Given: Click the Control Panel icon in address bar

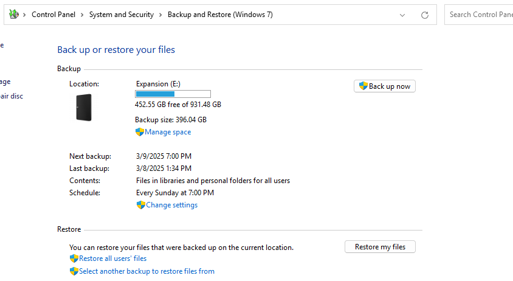Looking at the screenshot, I should point(14,15).
